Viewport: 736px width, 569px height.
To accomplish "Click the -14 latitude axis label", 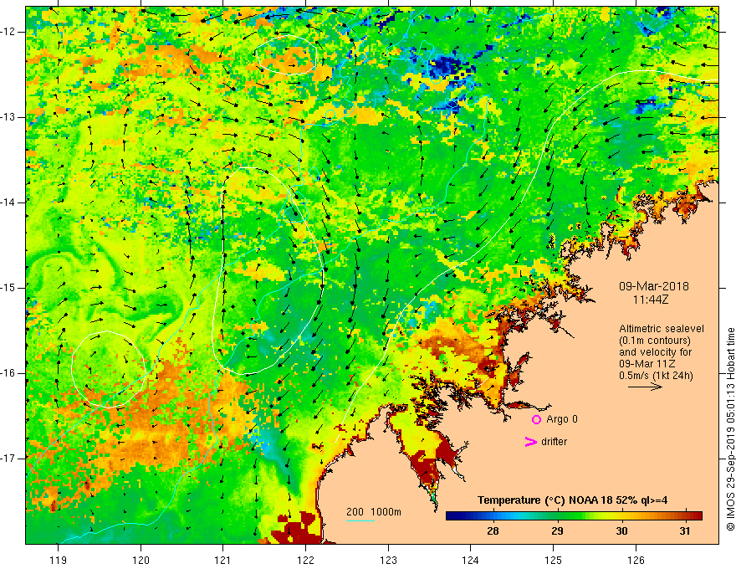I will (x=8, y=202).
